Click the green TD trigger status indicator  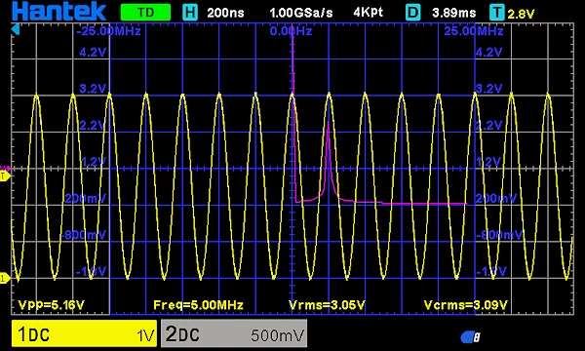pyautogui.click(x=145, y=13)
